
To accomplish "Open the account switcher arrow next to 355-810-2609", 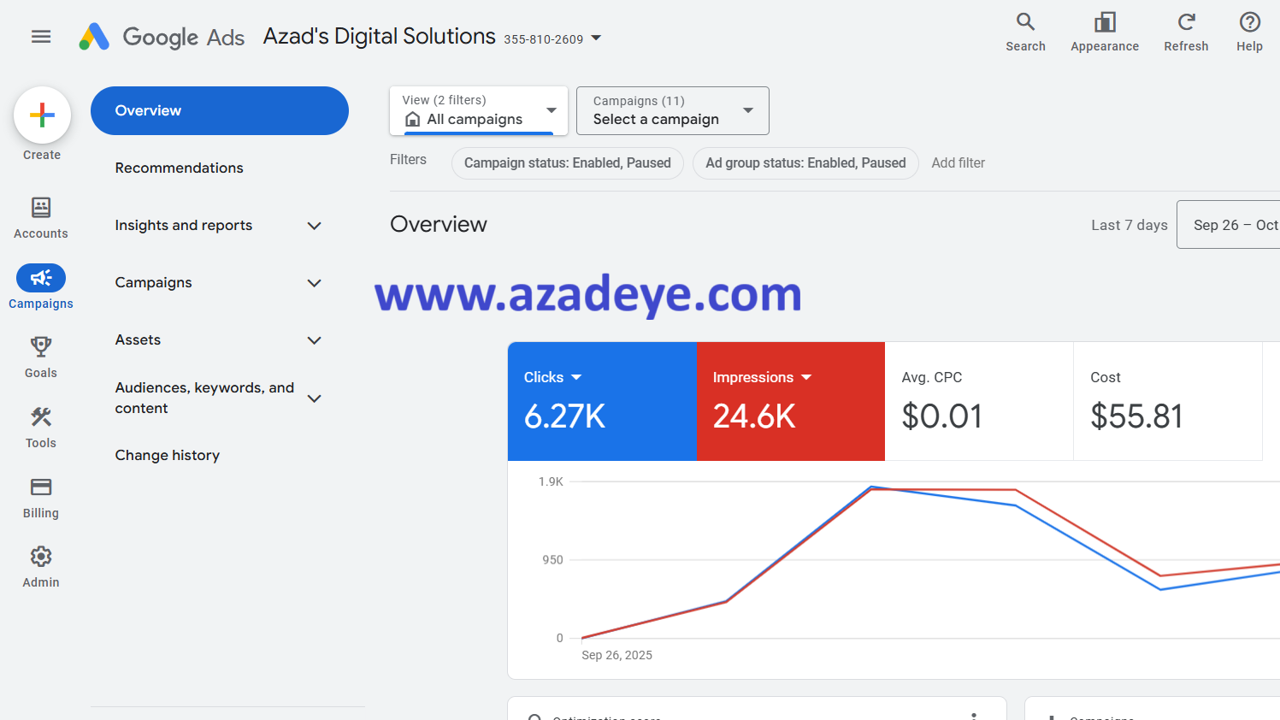I will (x=596, y=38).
